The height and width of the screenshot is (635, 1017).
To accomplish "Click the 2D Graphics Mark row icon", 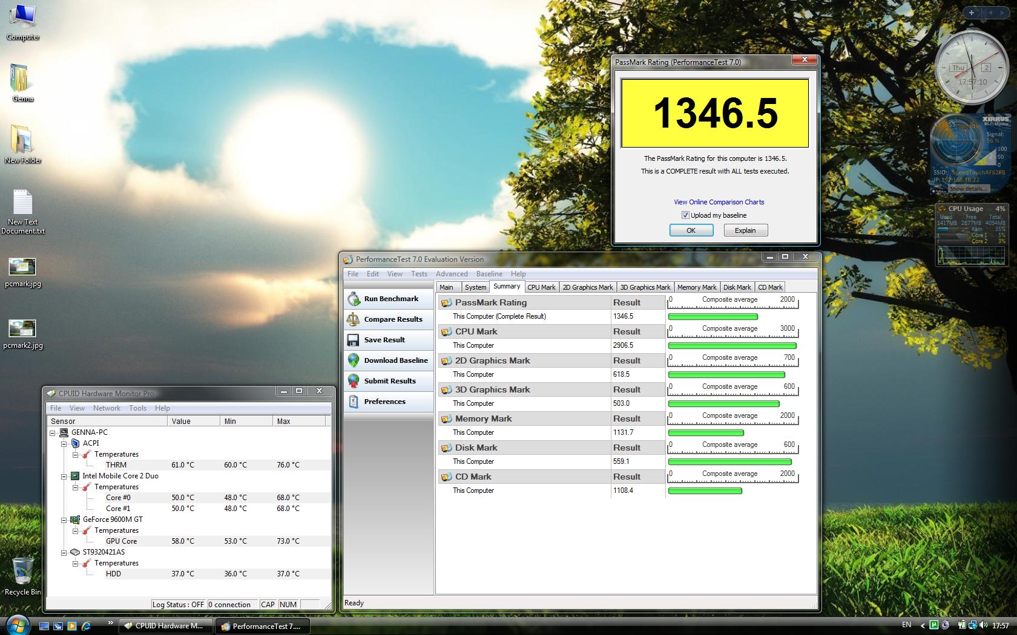I will tap(446, 360).
